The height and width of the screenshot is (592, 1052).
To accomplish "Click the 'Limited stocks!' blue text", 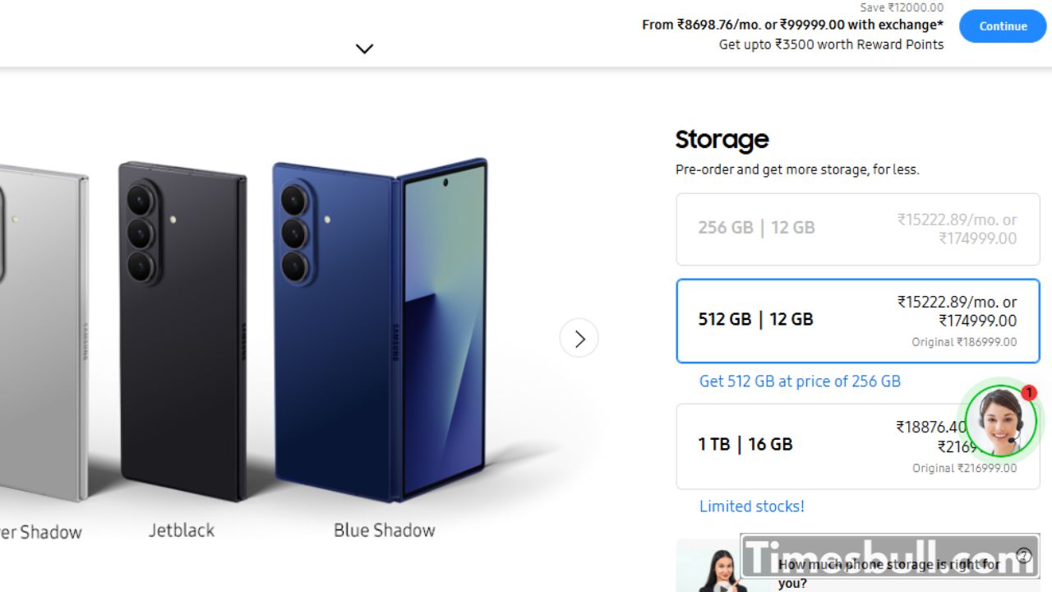I will click(751, 506).
